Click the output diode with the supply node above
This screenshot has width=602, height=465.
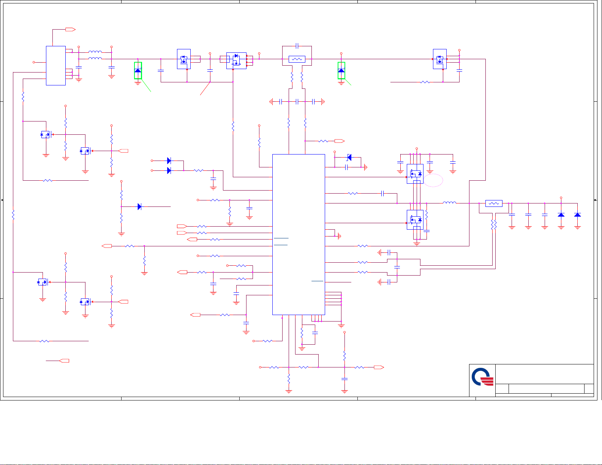tap(561, 215)
